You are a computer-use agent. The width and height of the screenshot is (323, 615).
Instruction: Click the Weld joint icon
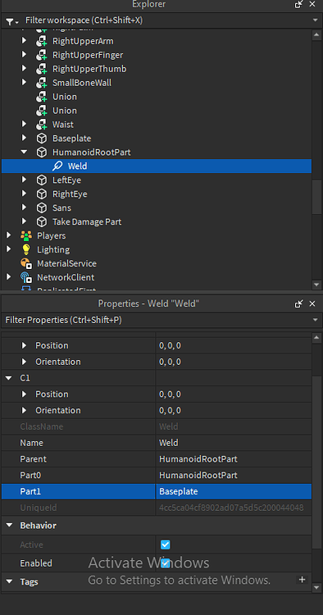click(57, 166)
